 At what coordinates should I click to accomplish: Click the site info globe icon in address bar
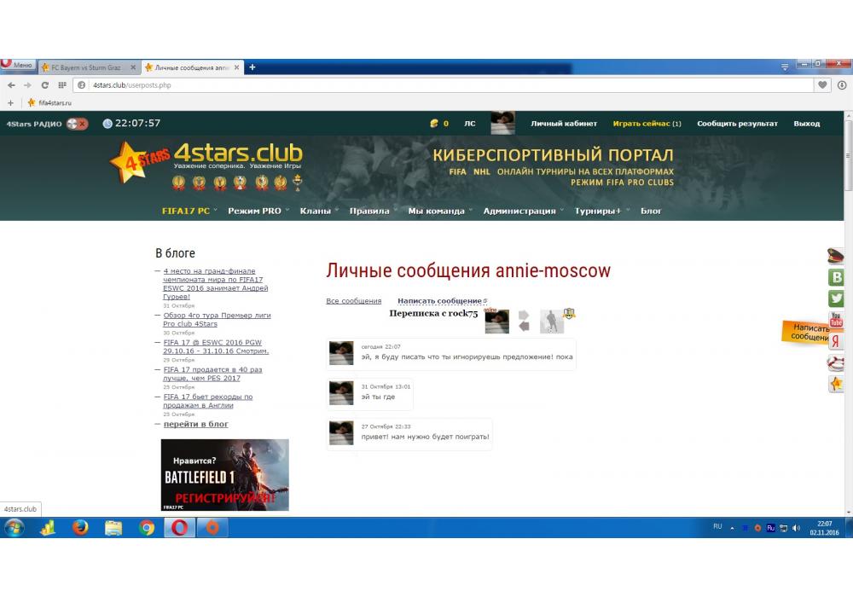pyautogui.click(x=81, y=85)
